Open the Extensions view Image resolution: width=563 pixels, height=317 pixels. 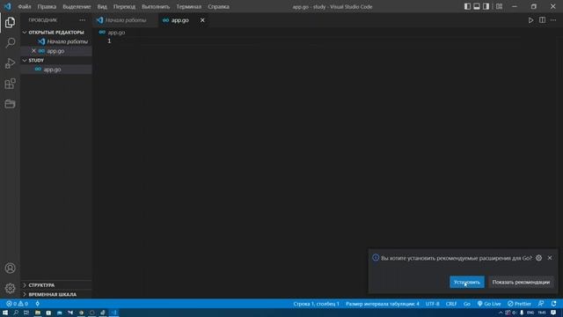(x=10, y=84)
